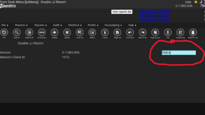Click the Search magnifier icon
The width and height of the screenshot is (205, 115).
click(x=17, y=32)
